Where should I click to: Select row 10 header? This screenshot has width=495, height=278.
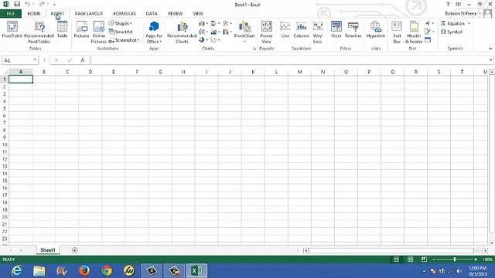(x=5, y=144)
